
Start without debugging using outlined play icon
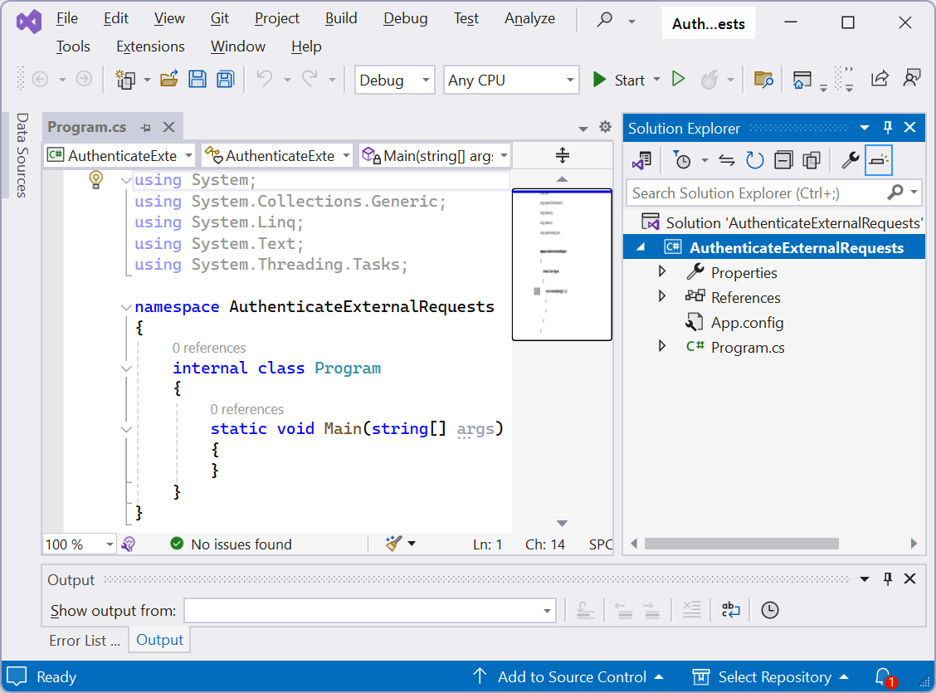(678, 79)
